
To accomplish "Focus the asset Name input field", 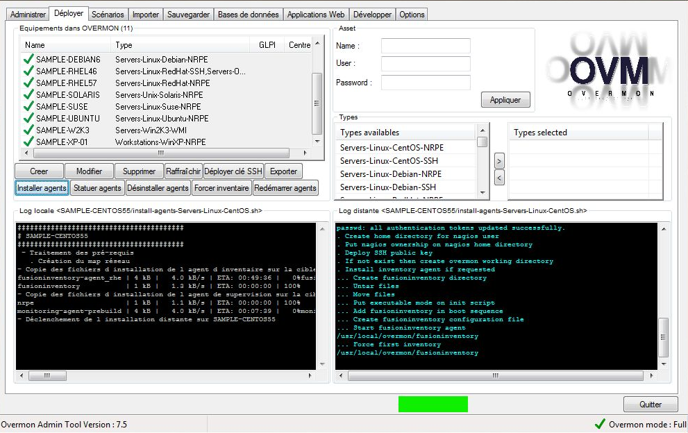I will click(x=426, y=46).
